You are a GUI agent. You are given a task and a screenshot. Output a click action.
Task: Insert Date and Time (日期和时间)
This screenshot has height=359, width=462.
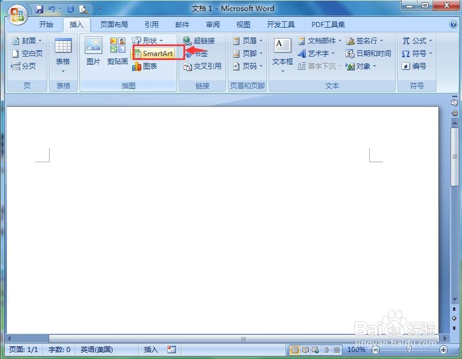(369, 53)
